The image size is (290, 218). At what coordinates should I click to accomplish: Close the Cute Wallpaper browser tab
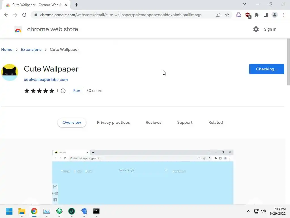pyautogui.click(x=66, y=5)
